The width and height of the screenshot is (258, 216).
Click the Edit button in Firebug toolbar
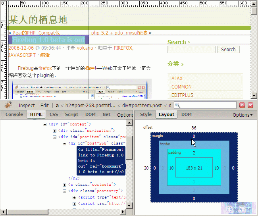(x=44, y=105)
